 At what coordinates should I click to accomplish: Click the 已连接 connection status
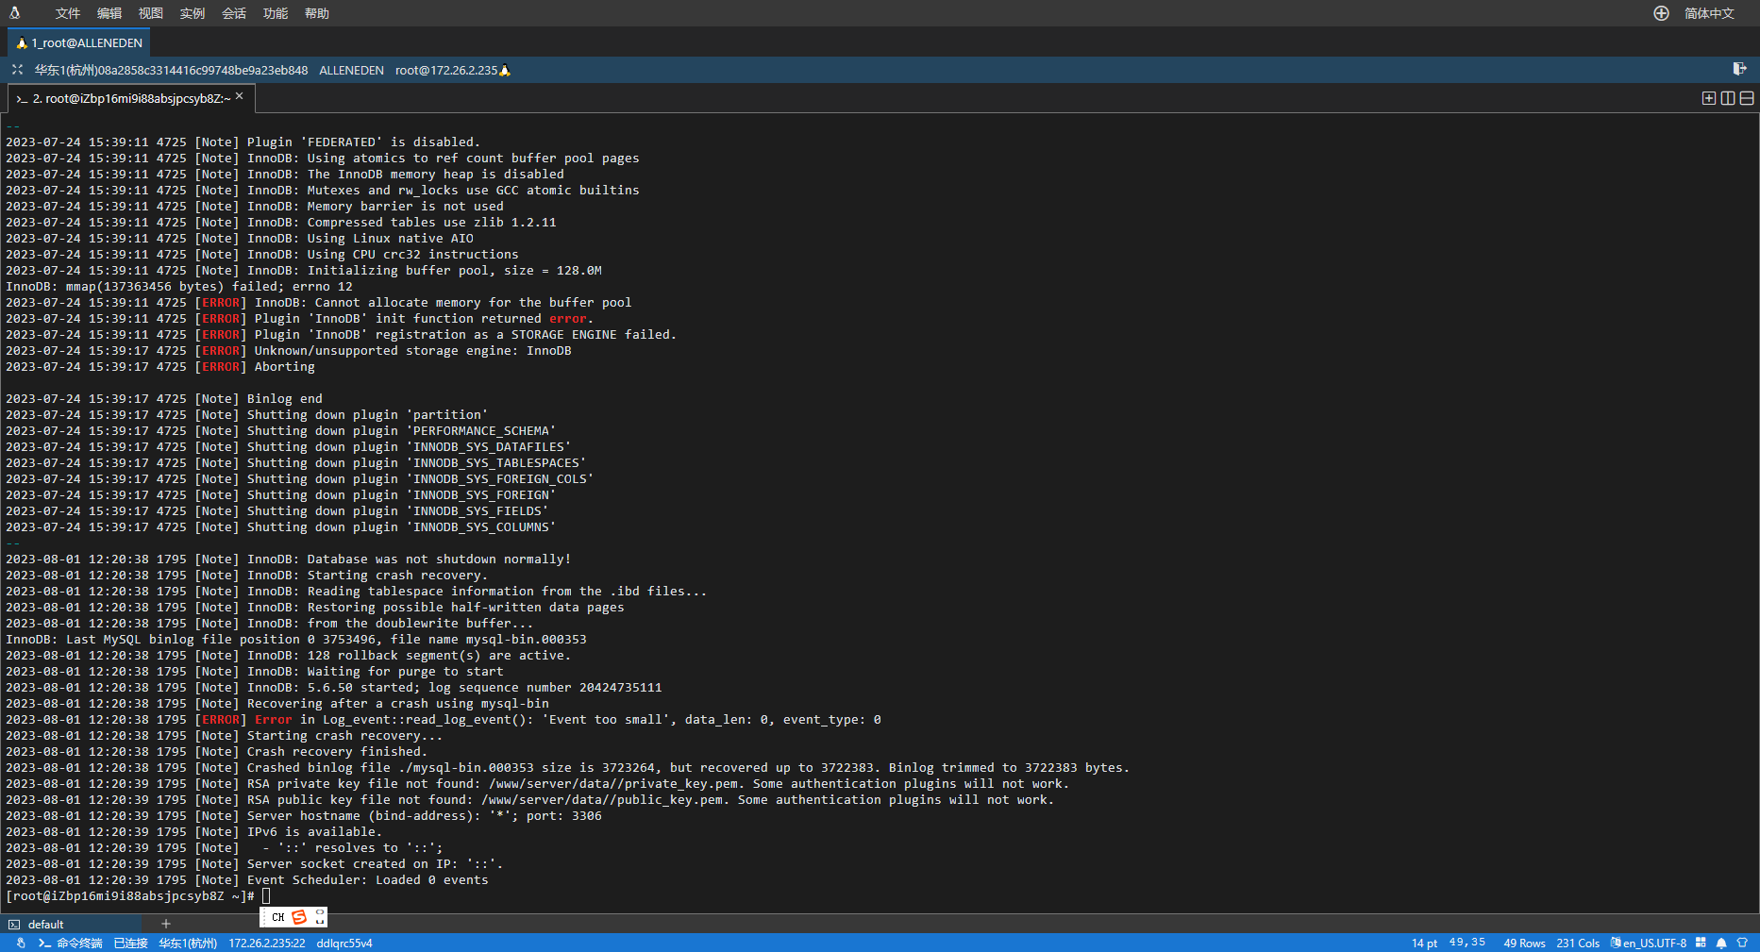click(x=130, y=943)
